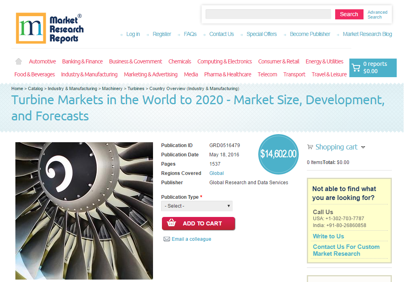Open Advanced Search link
This screenshot has width=404, height=282.
click(377, 15)
